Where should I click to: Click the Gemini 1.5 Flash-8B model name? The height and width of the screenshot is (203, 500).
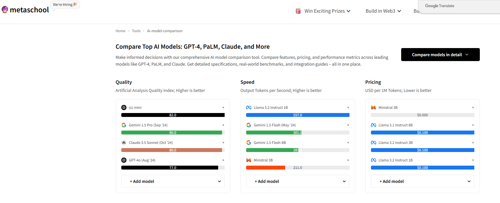tap(270, 143)
